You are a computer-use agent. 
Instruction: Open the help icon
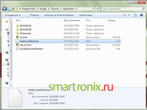(x=141, y=15)
